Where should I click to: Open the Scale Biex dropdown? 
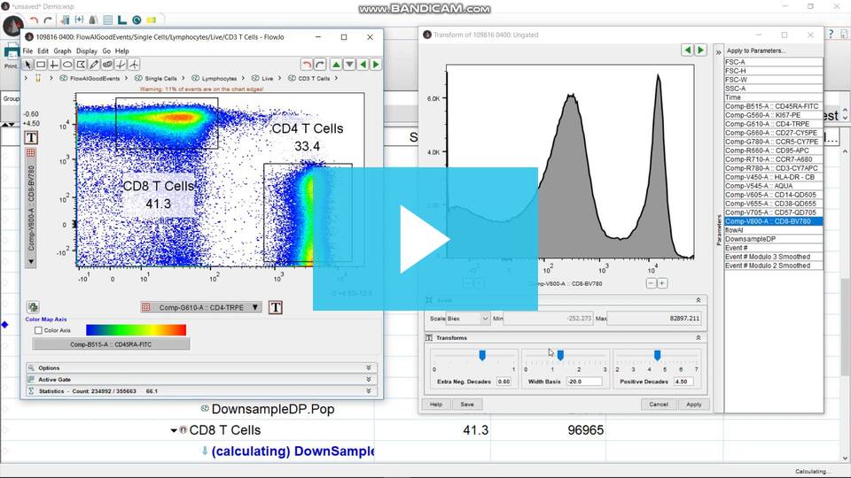pos(468,319)
